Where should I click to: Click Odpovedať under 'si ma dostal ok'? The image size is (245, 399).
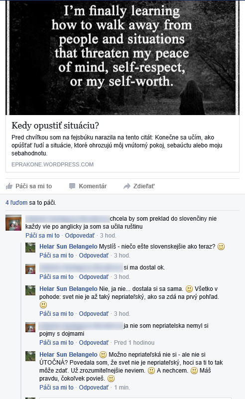(x=94, y=276)
